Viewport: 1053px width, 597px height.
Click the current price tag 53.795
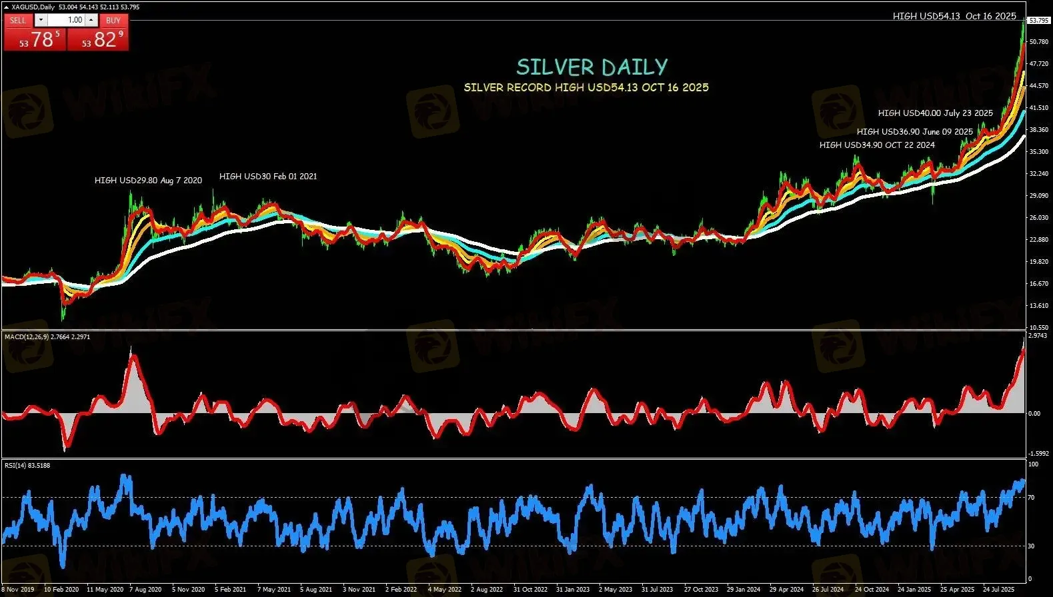click(x=1038, y=21)
